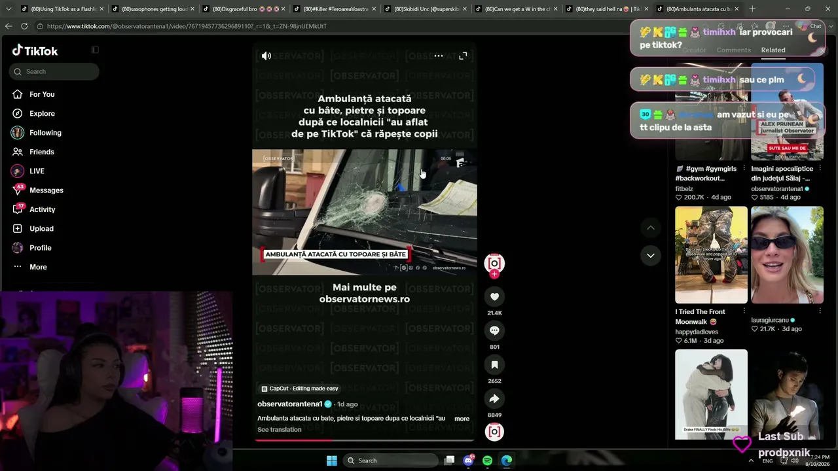Screen dimensions: 838x471
Task: Open the happydadloves profile link
Action: pos(697,332)
